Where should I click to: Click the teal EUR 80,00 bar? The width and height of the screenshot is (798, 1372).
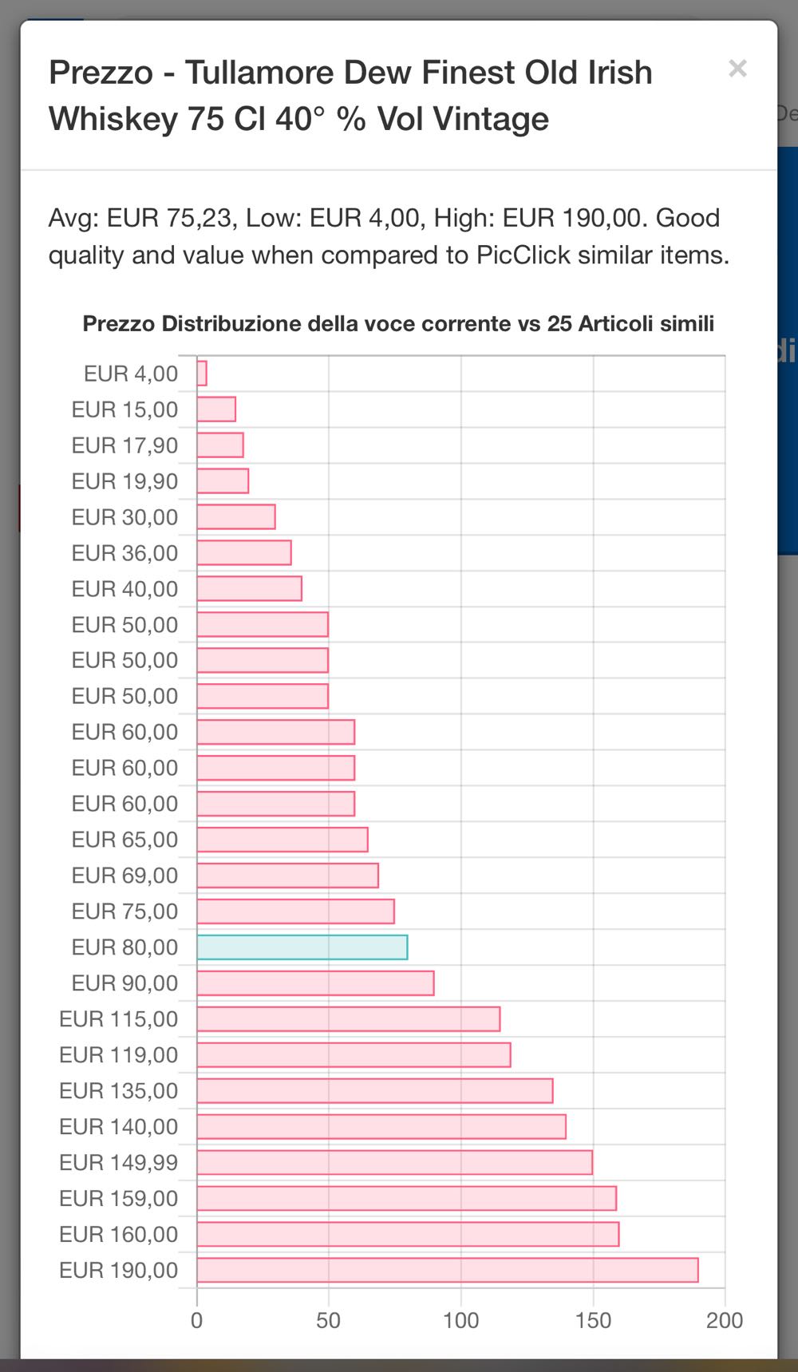click(x=302, y=947)
